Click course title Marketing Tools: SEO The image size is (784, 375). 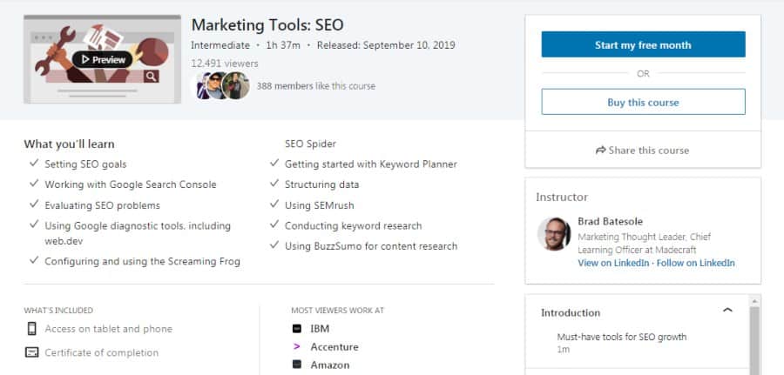click(267, 25)
